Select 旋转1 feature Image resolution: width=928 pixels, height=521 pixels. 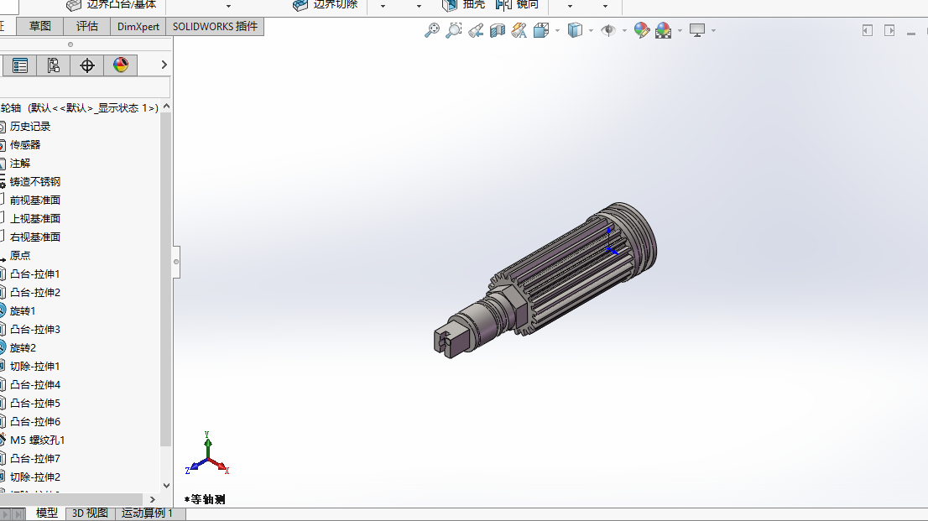tap(23, 310)
